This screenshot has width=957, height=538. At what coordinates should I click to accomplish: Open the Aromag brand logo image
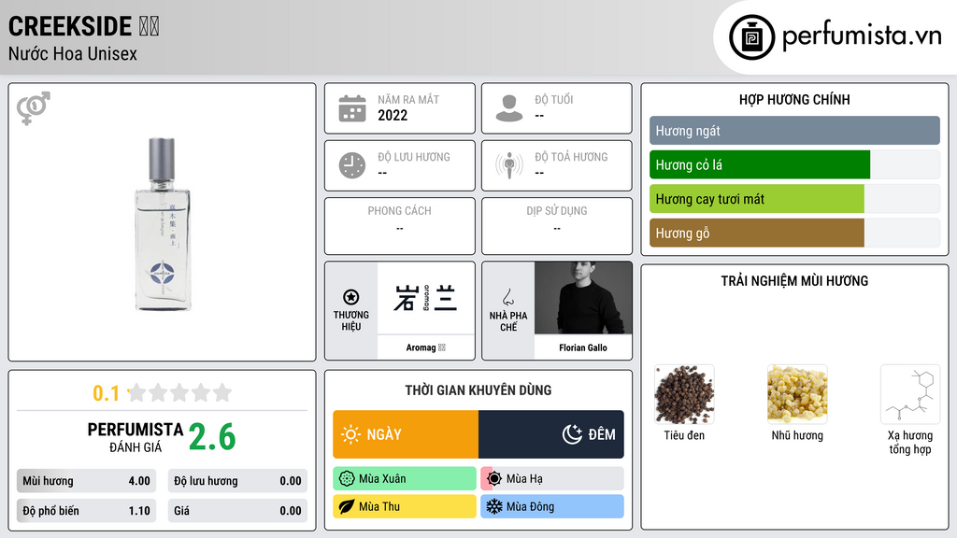(x=425, y=298)
